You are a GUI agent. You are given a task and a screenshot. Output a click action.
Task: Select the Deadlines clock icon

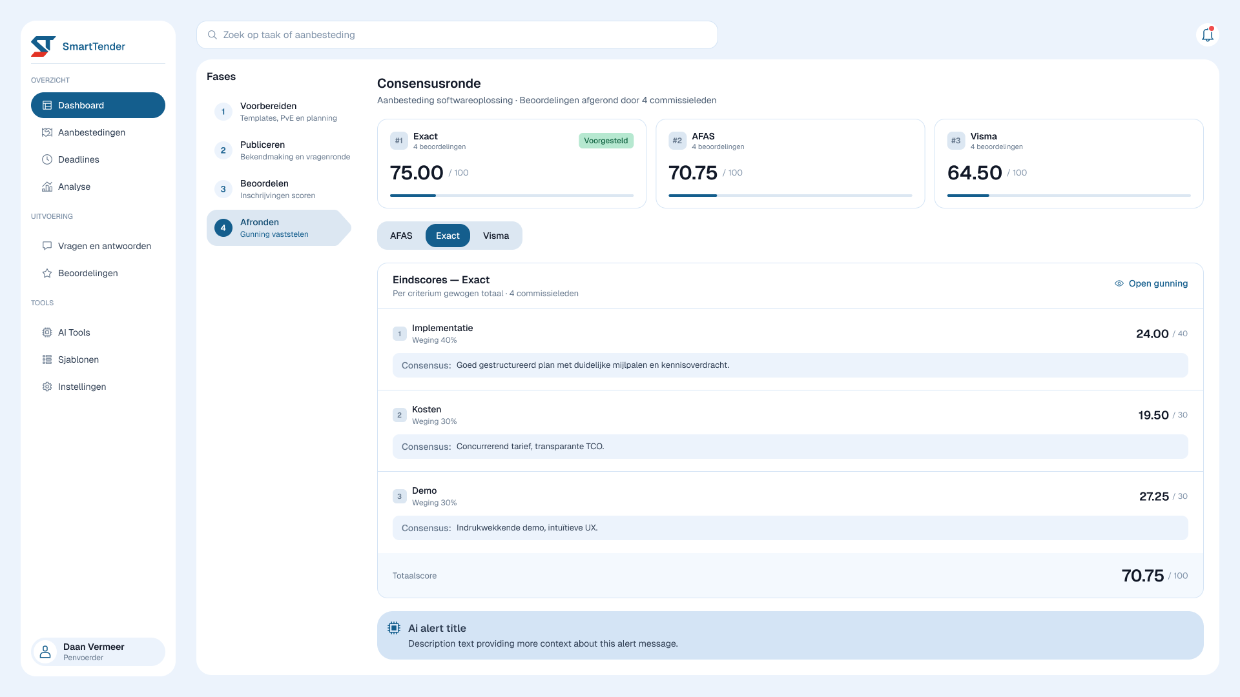coord(47,159)
